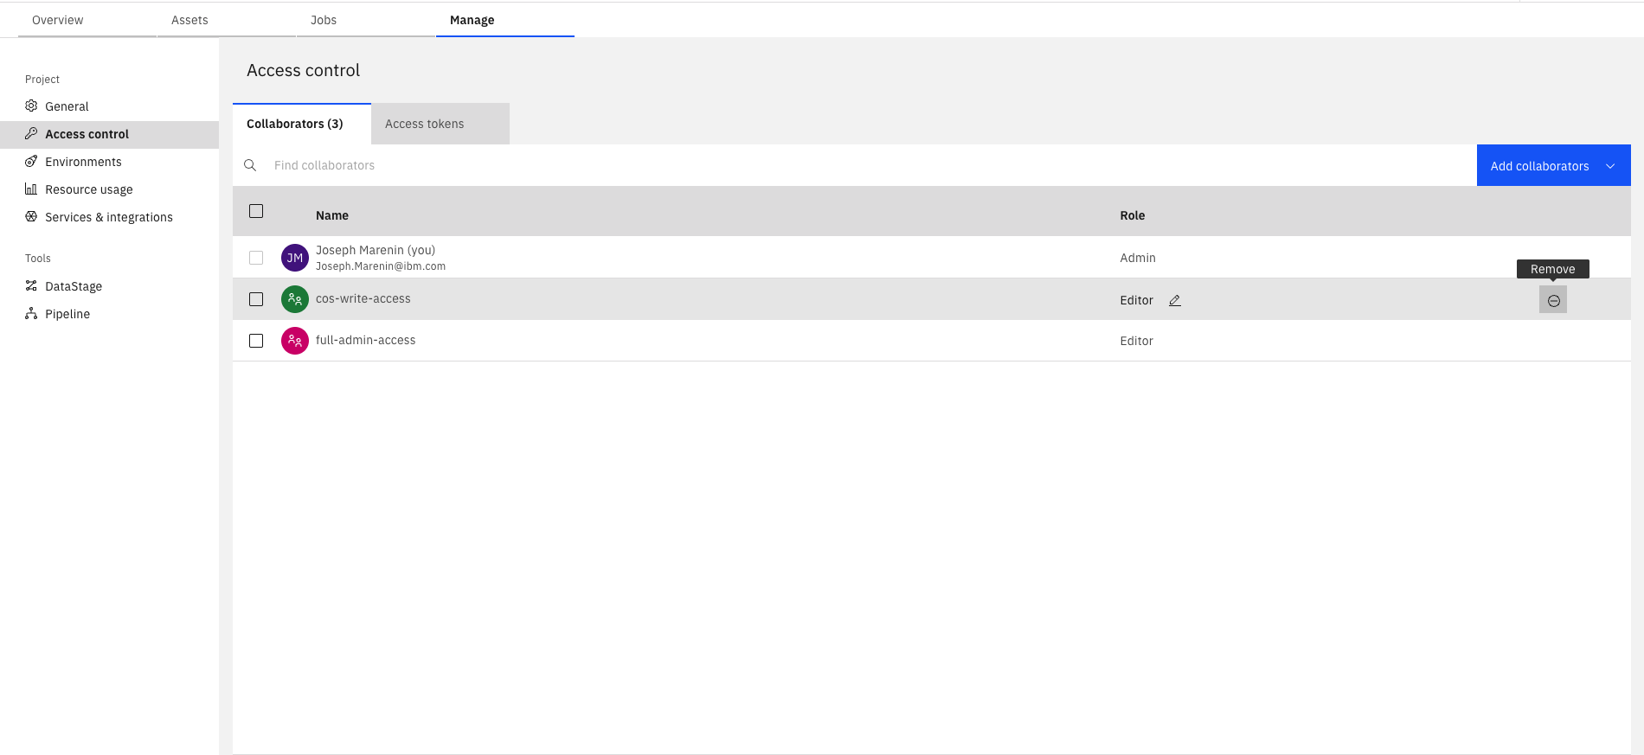Click the Services & integrations icon
1644x755 pixels.
point(31,217)
